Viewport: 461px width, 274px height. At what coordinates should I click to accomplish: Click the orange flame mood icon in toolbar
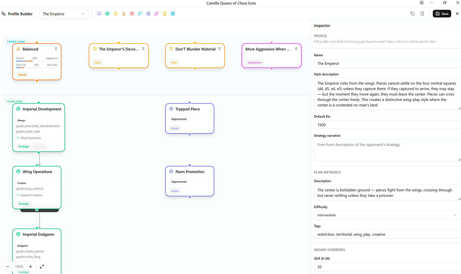(124, 14)
